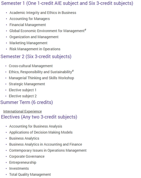Click the Semester 1 heading
Screen dimensions: 141x178
coord(67,3)
